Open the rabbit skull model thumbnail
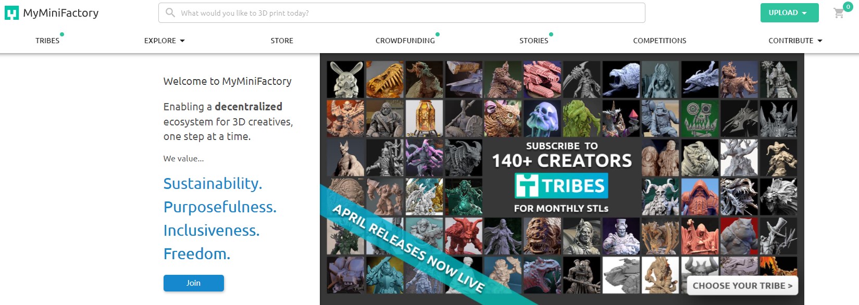The height and width of the screenshot is (305, 859). point(345,80)
